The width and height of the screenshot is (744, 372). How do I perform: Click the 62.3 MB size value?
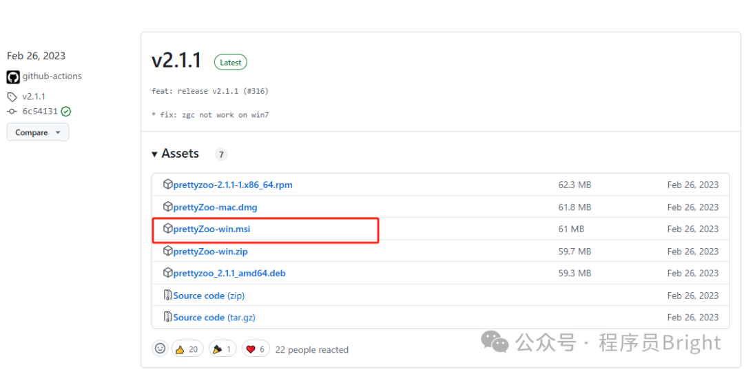tap(575, 185)
